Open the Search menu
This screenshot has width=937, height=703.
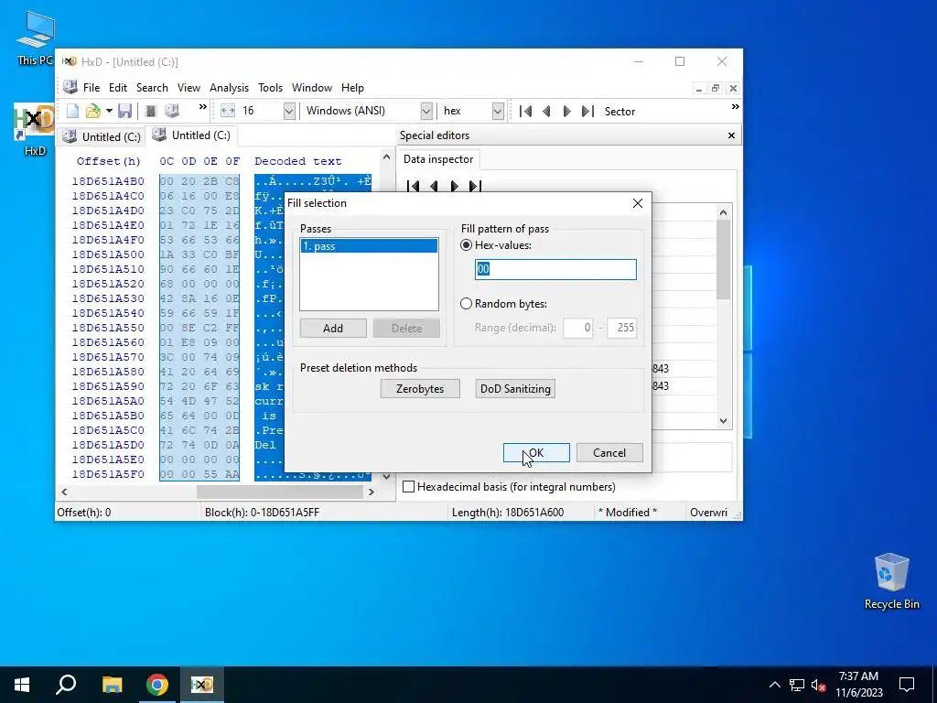pyautogui.click(x=152, y=88)
